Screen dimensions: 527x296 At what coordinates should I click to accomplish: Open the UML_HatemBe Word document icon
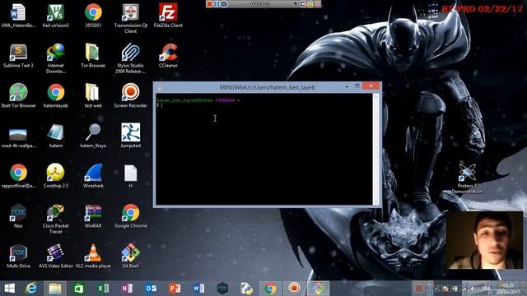[18, 16]
